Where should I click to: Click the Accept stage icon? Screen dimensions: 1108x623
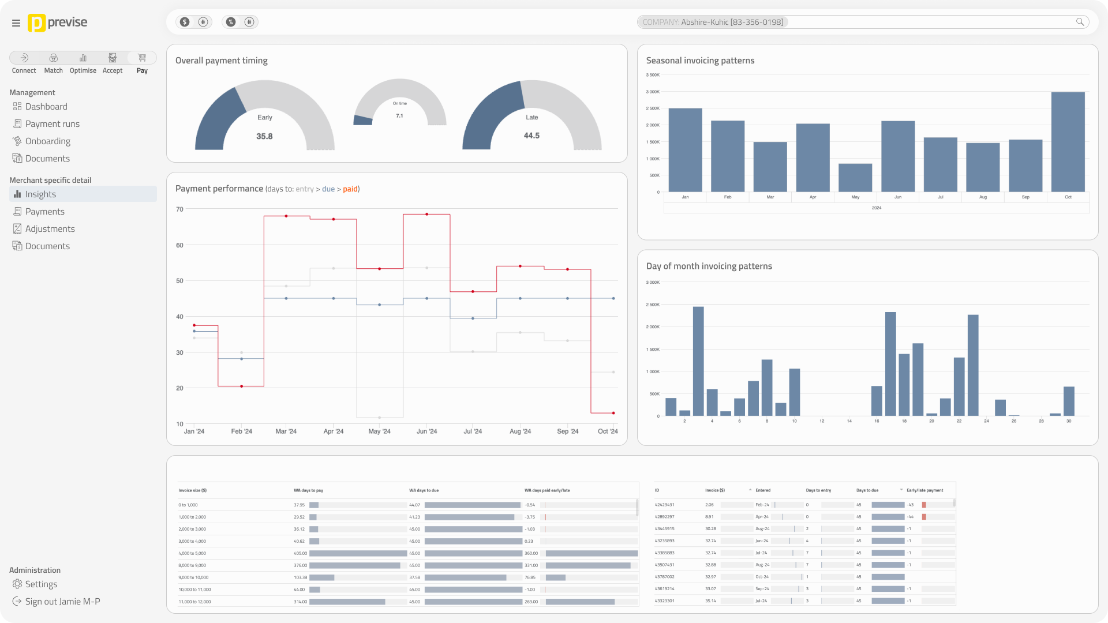[113, 58]
